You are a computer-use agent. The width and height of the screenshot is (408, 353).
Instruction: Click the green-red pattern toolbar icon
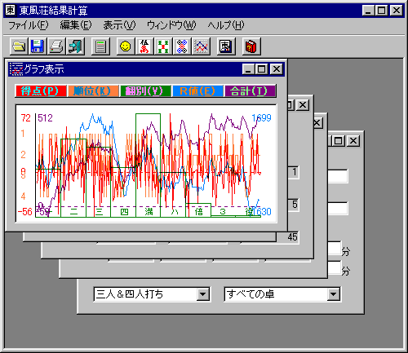163,46
